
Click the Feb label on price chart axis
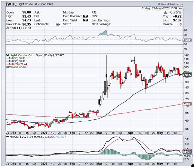click(72, 133)
